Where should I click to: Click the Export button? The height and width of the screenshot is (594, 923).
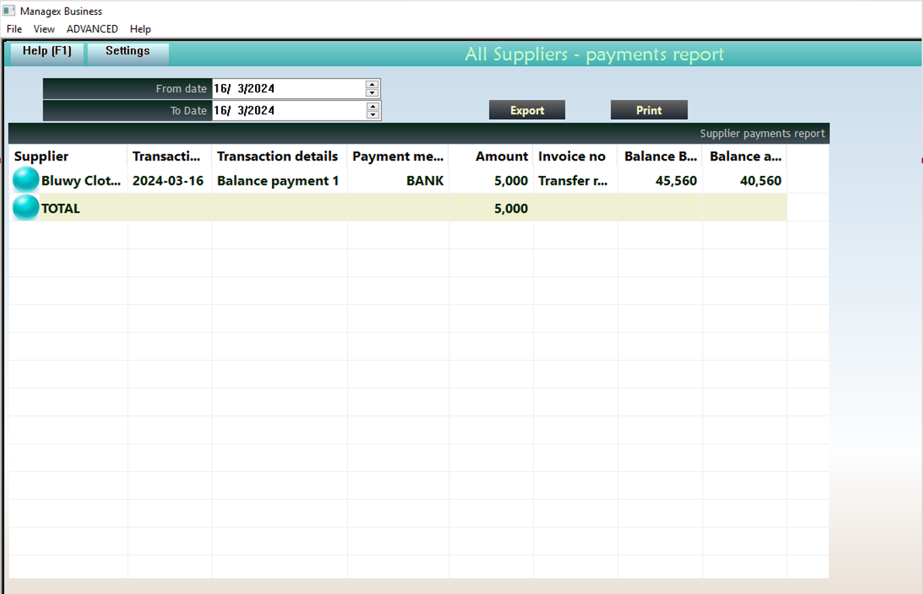527,109
